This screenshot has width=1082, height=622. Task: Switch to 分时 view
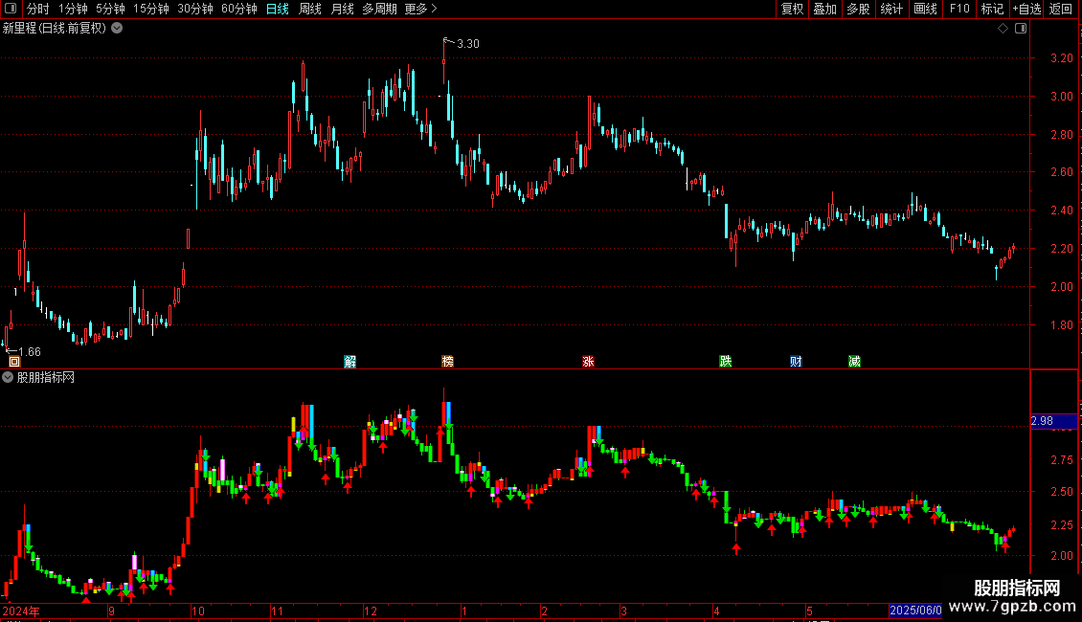(38, 9)
